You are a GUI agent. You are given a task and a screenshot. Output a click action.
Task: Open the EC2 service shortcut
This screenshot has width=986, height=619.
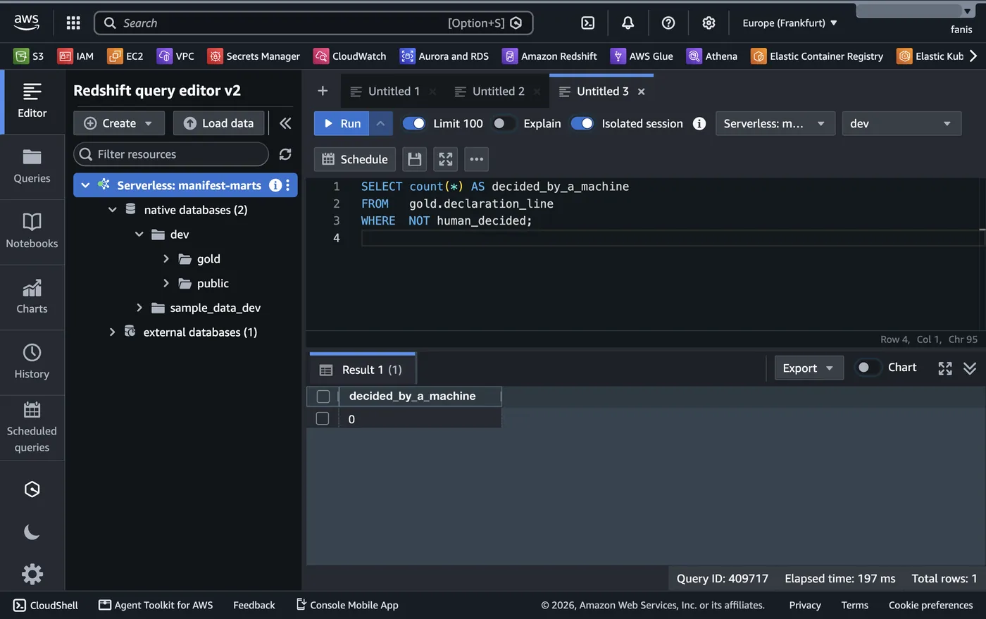point(125,56)
